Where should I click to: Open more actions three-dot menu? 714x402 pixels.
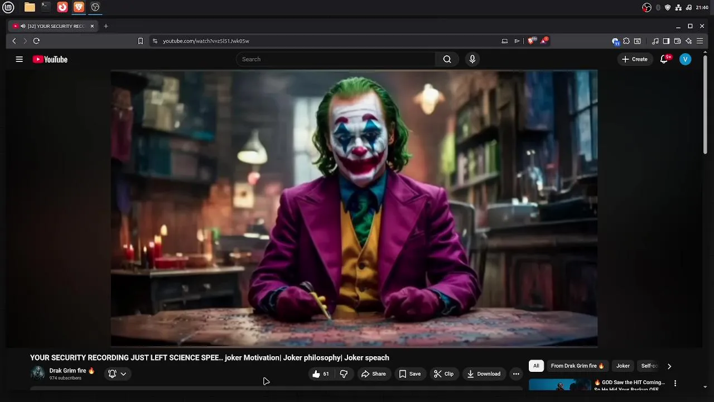[x=516, y=374]
